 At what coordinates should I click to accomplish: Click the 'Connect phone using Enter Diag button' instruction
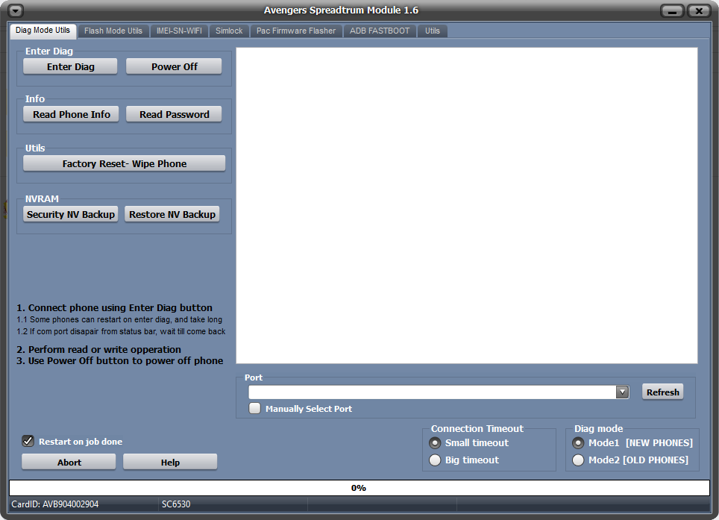pos(115,307)
